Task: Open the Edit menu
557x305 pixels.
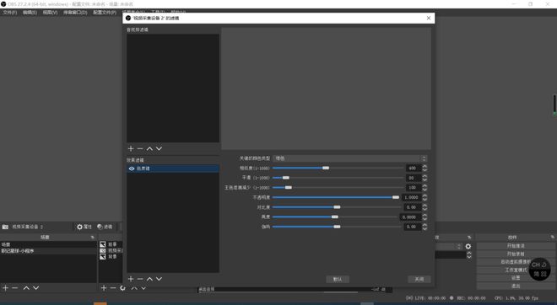Action: [30, 13]
